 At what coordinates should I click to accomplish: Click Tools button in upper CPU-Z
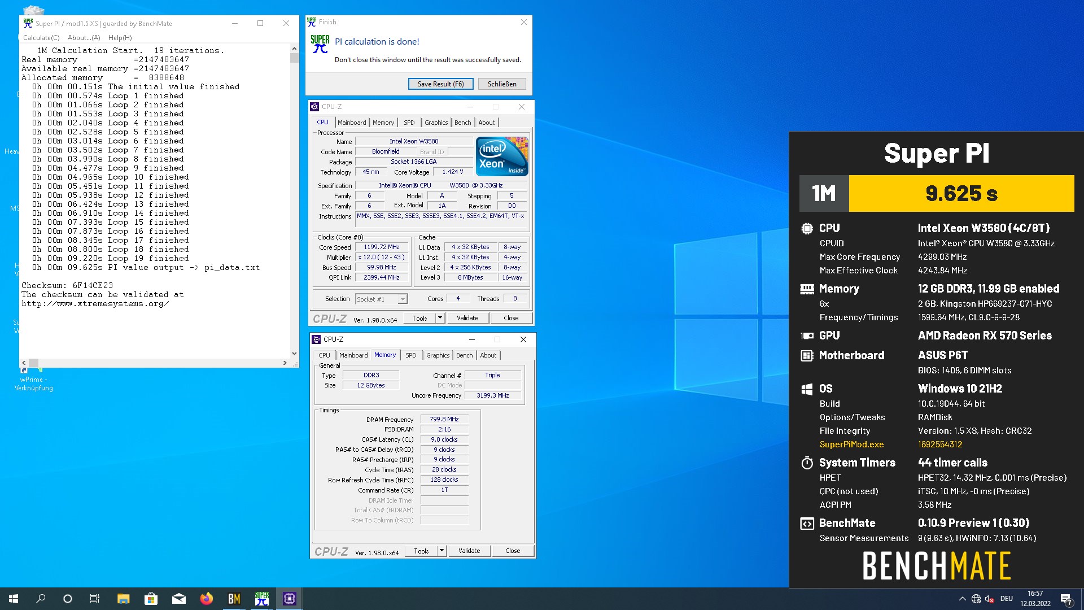point(420,318)
